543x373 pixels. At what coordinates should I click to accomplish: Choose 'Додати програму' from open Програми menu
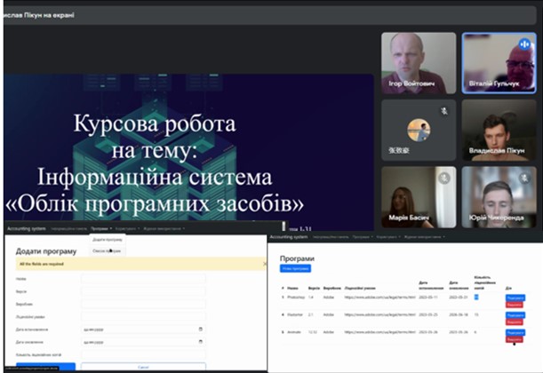(108, 240)
